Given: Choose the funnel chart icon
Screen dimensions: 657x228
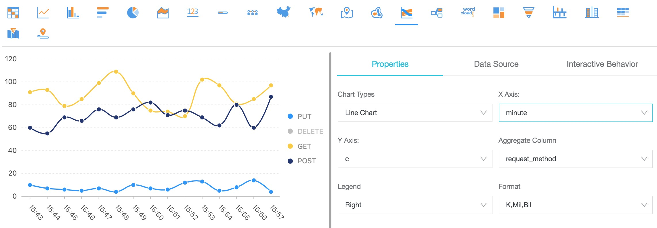Looking at the screenshot, I should [x=528, y=13].
